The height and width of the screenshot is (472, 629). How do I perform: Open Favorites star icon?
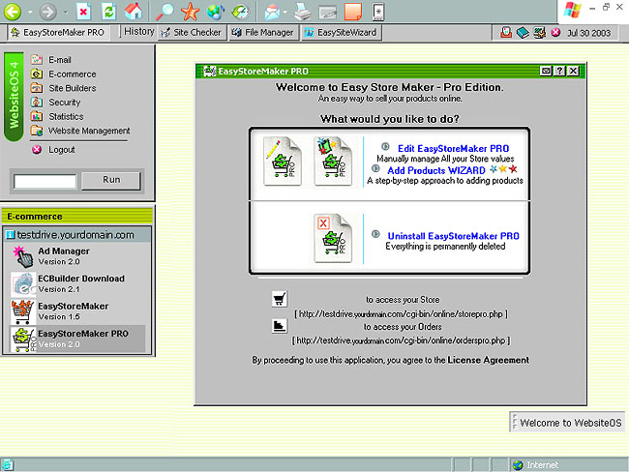point(190,12)
